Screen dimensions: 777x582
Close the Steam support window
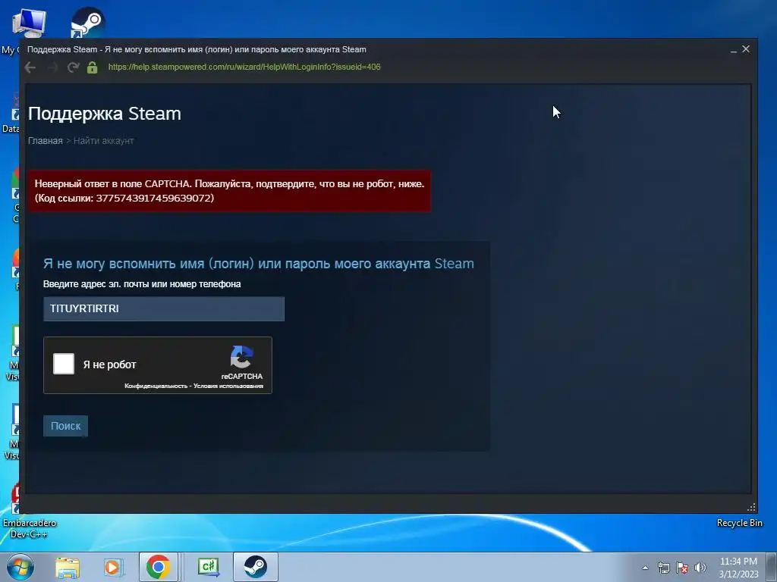click(746, 49)
